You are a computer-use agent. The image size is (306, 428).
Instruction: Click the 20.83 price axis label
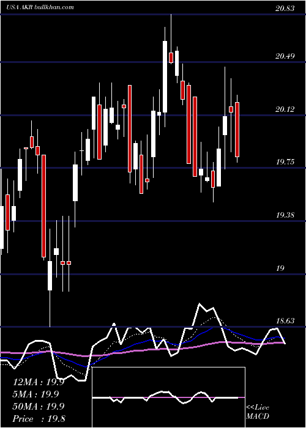285,9
